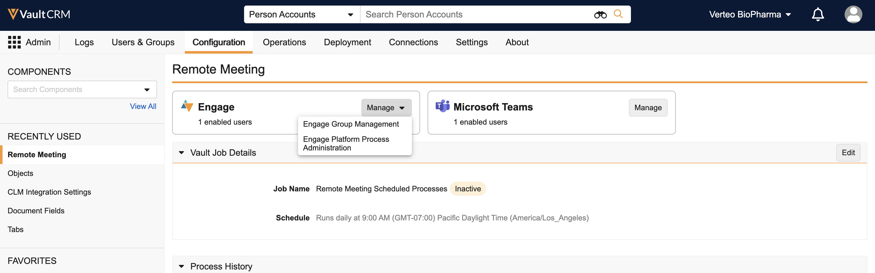The height and width of the screenshot is (273, 875).
Task: Open the user profile avatar
Action: tap(853, 14)
